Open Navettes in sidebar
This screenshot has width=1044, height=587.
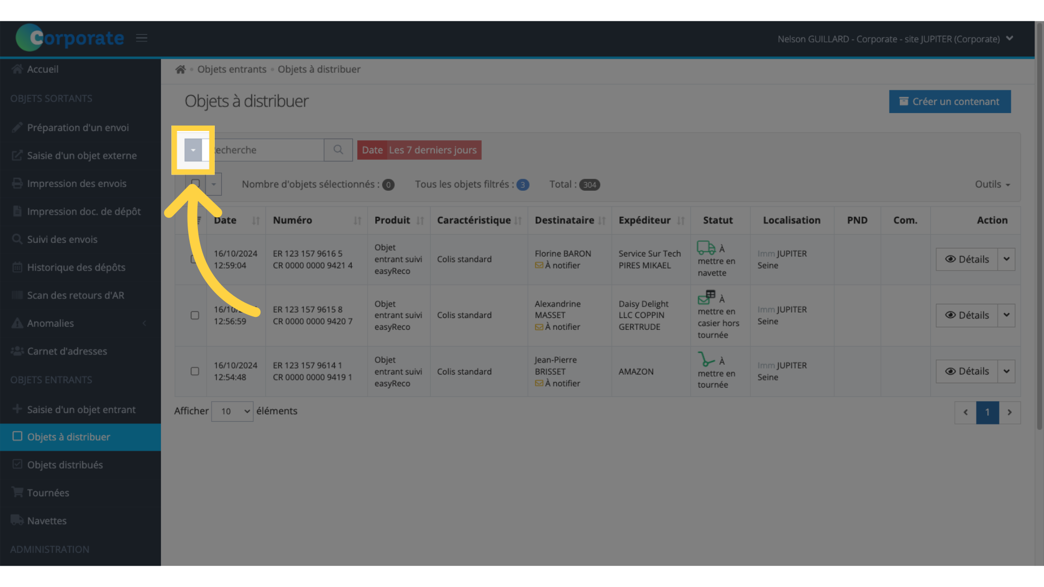(x=80, y=521)
